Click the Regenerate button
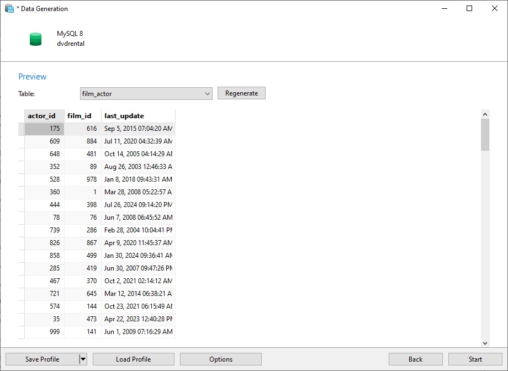 click(x=241, y=93)
